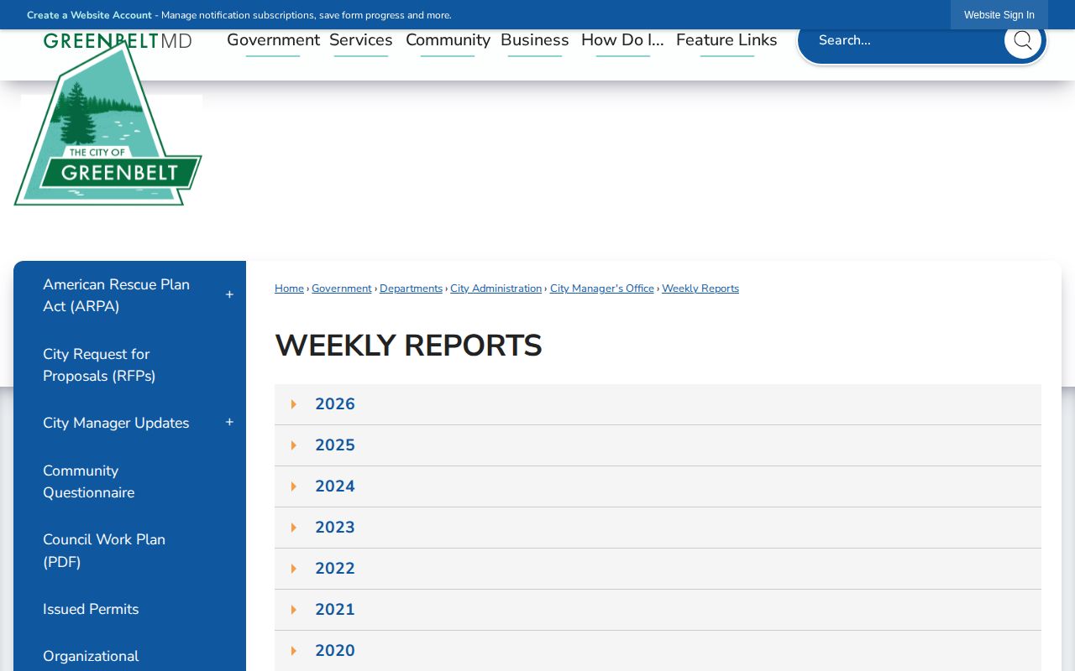Open the Government breadcrumb link
Image resolution: width=1075 pixels, height=671 pixels.
342,289
